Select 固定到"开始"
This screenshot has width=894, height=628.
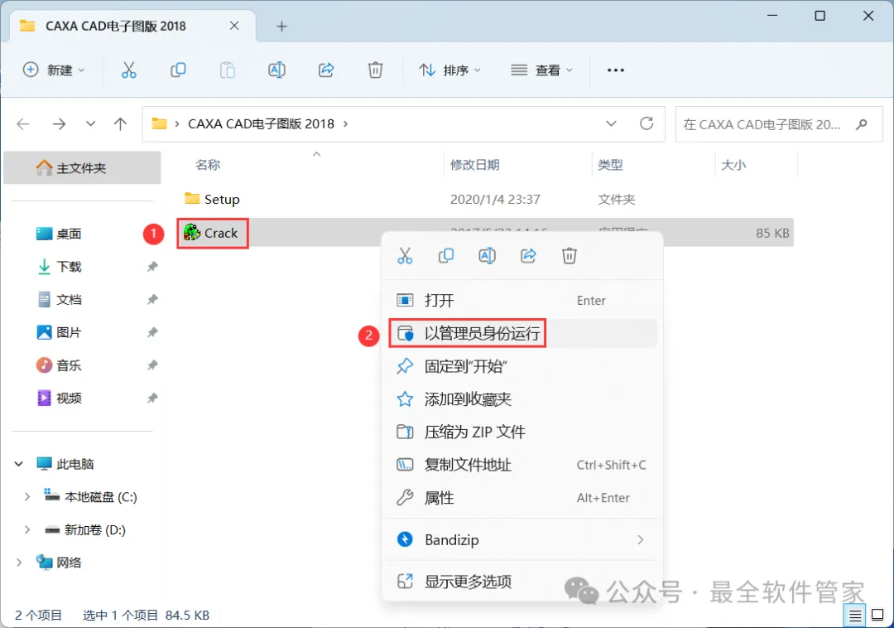(x=522, y=366)
